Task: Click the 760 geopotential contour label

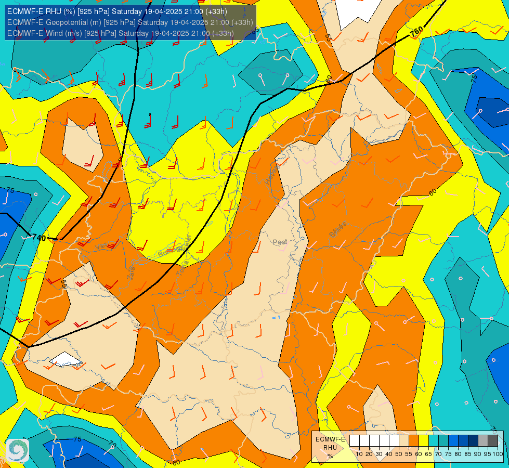Action: [x=416, y=32]
